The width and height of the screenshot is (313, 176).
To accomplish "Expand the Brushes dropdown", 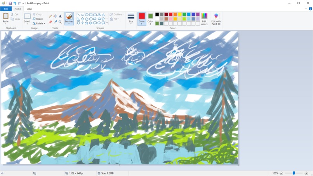I will pyautogui.click(x=69, y=23).
